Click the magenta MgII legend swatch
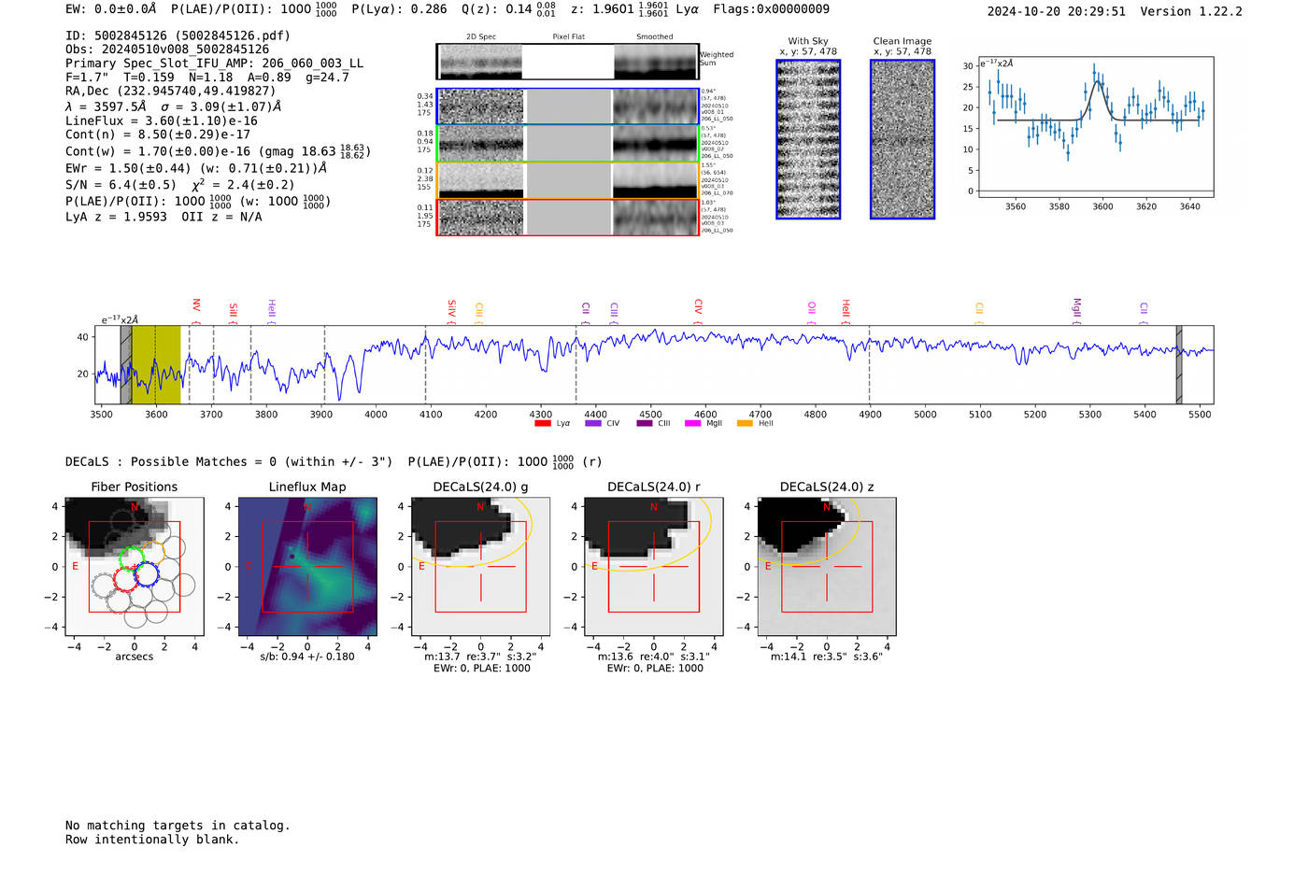This screenshot has width=1308, height=890. point(692,424)
